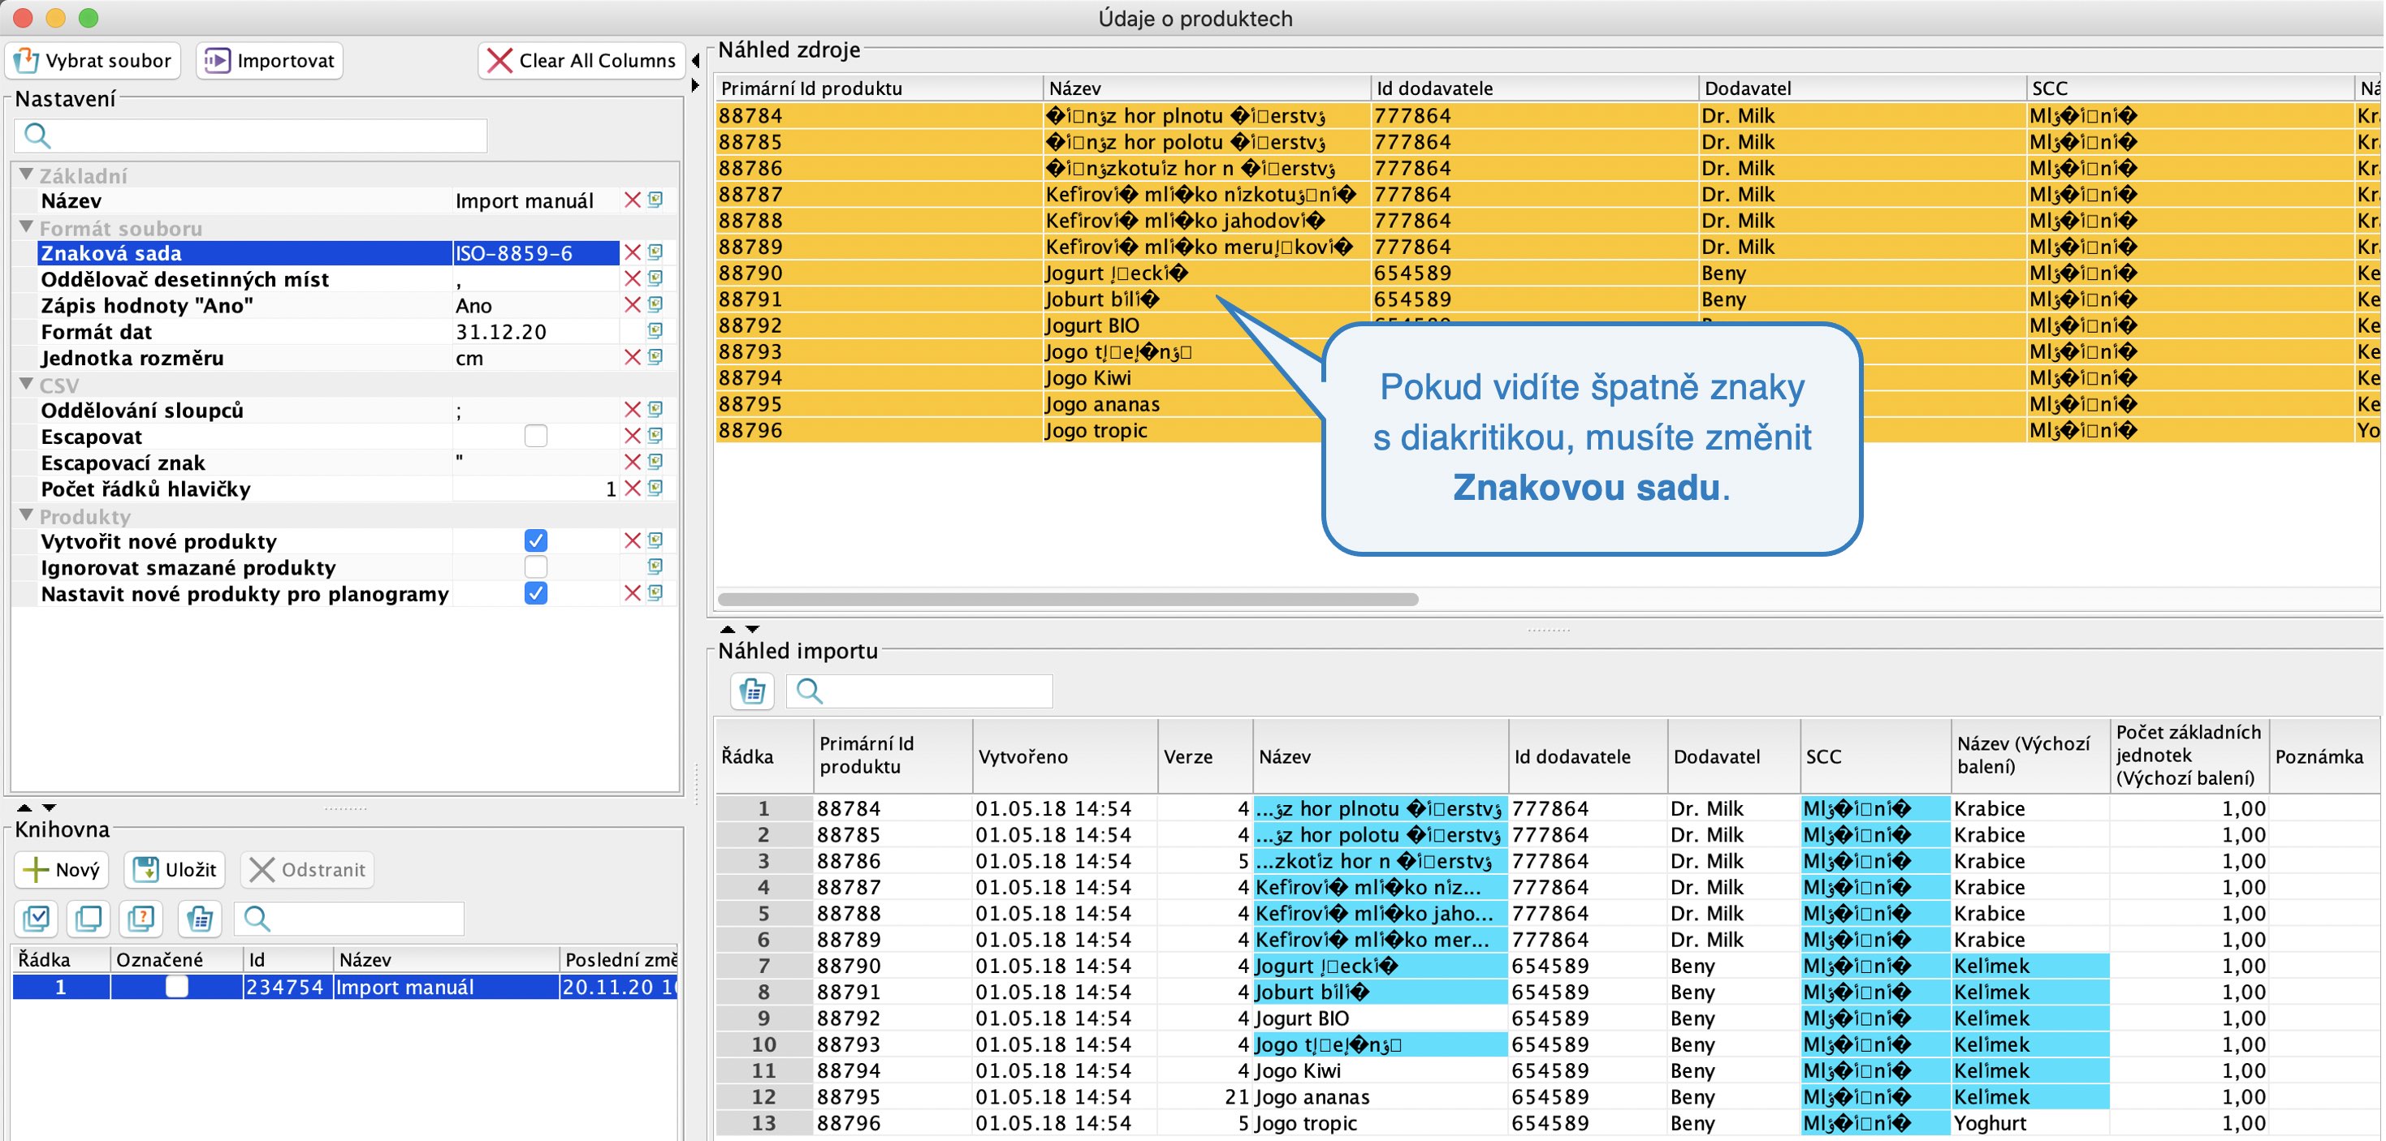
Task: Expand left panel with right arrow
Action: tap(696, 85)
